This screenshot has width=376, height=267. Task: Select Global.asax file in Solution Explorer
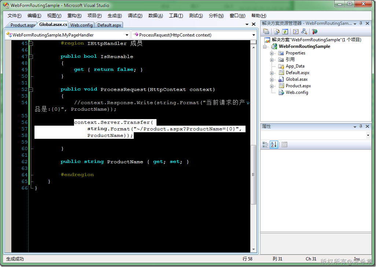[296, 79]
